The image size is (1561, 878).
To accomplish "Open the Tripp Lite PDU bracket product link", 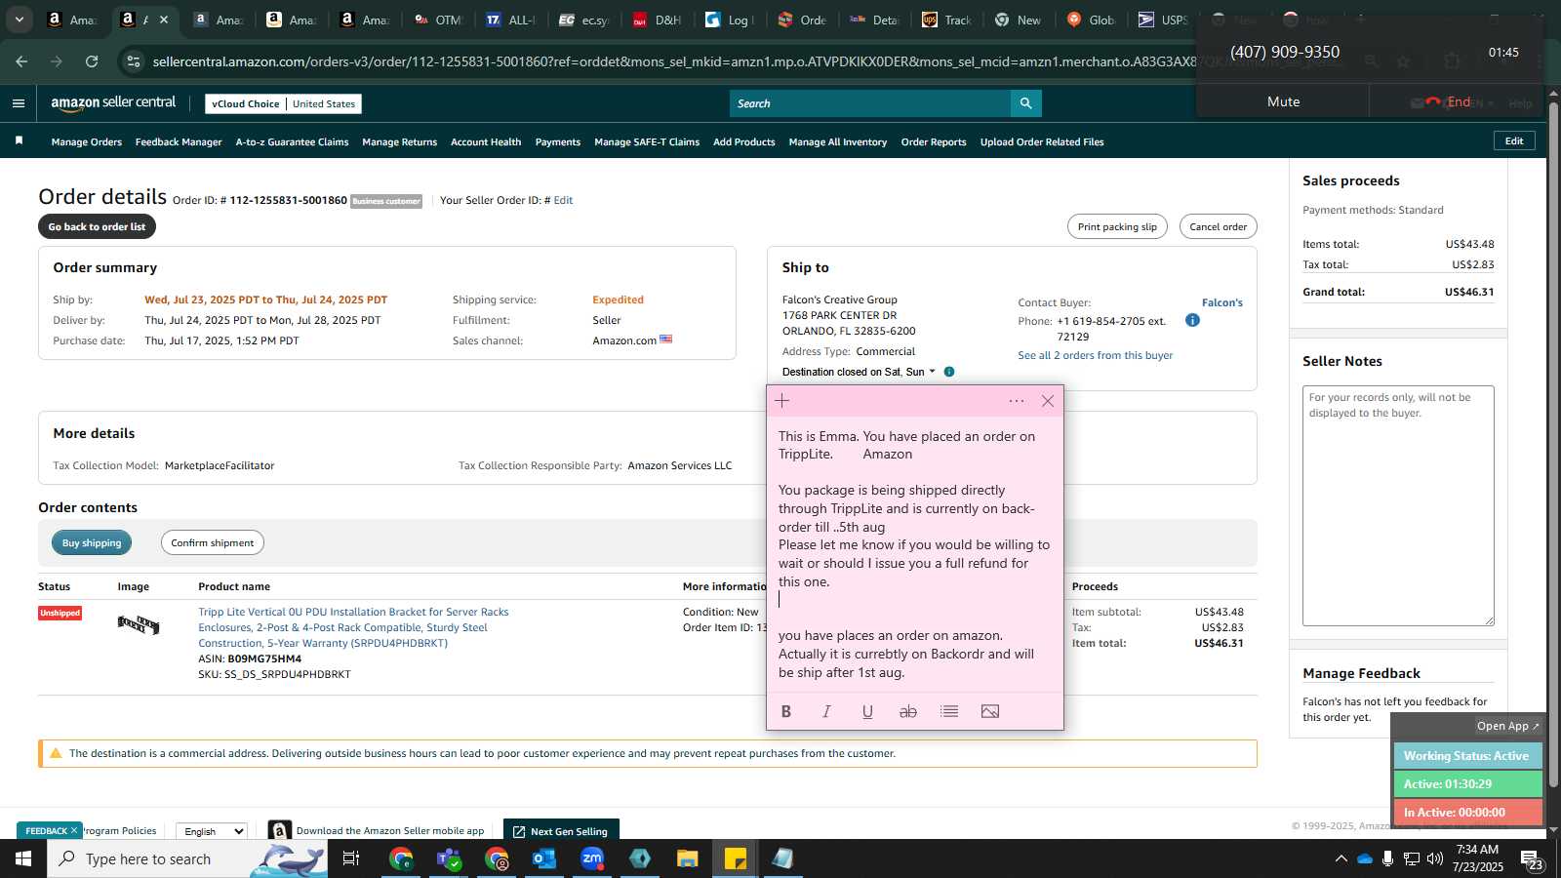I will [353, 628].
